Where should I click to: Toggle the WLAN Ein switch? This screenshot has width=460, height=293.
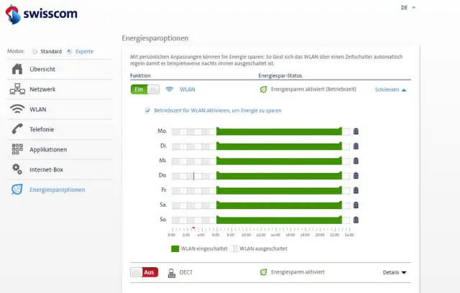145,89
